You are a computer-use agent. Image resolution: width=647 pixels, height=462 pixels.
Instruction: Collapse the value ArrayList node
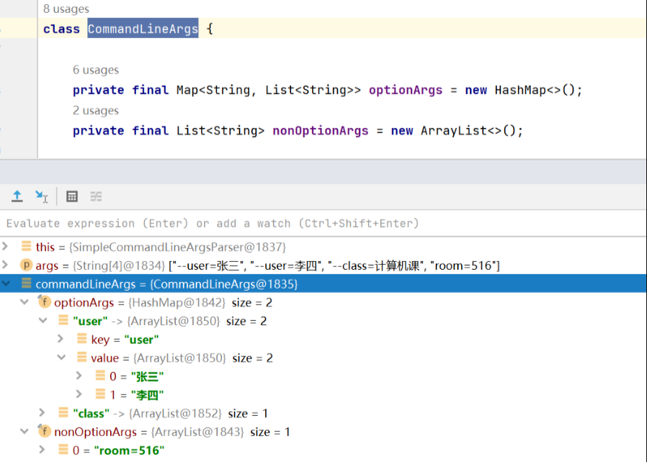pos(61,358)
